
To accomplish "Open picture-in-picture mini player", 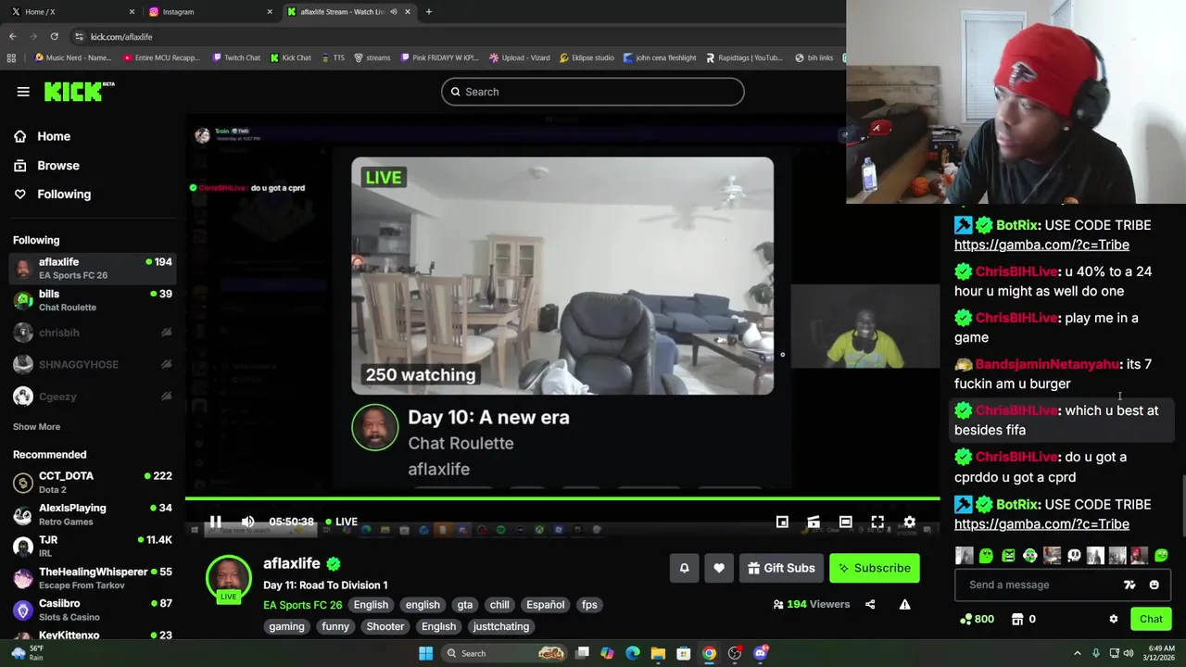I will (782, 522).
